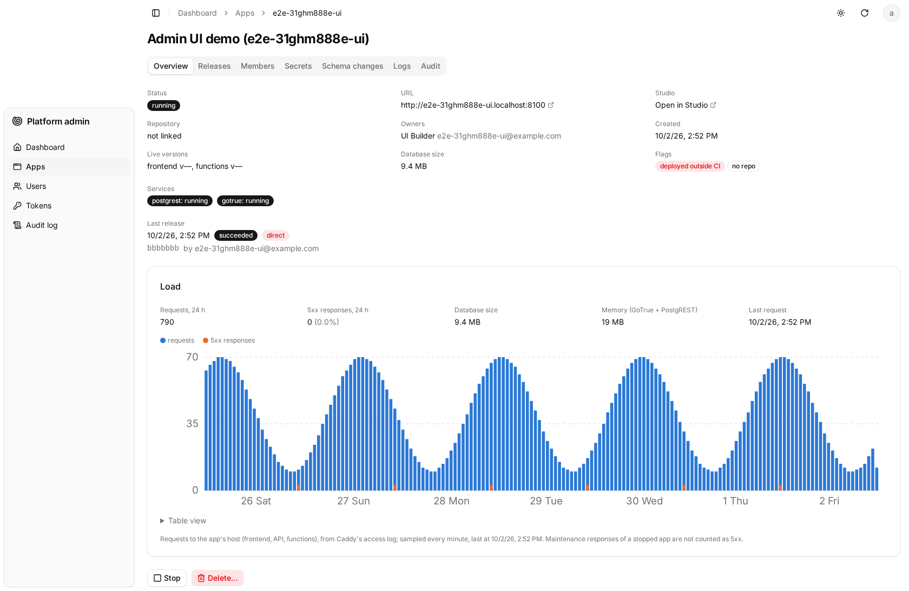Switch to the Releases tab
Screen dimensions: 909x591
214,66
